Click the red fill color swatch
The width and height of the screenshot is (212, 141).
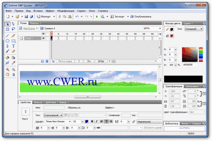[172, 36]
